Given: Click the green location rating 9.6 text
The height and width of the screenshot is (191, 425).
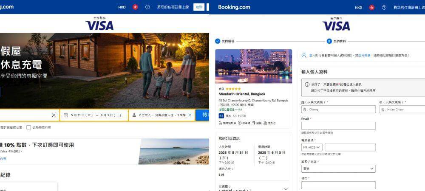Looking at the screenshot, I should tap(230, 110).
